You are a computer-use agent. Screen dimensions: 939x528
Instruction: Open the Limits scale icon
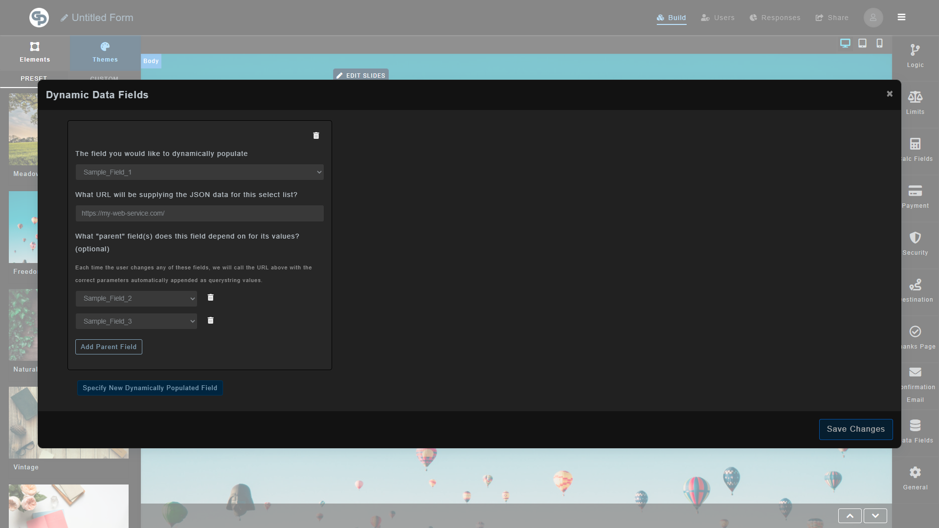click(915, 97)
